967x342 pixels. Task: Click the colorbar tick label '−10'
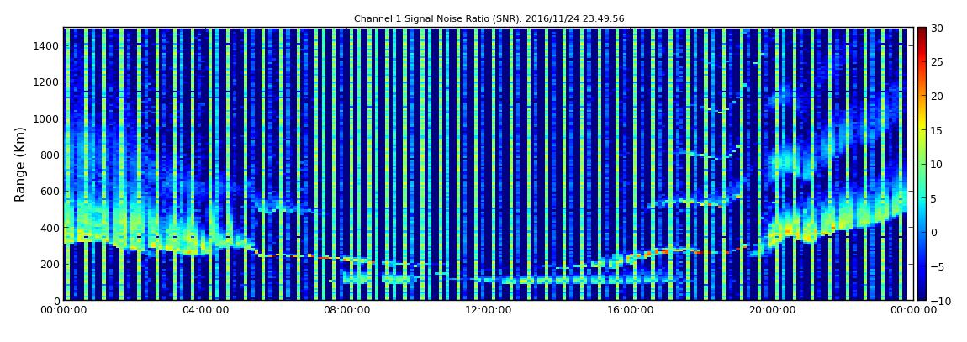coord(938,300)
